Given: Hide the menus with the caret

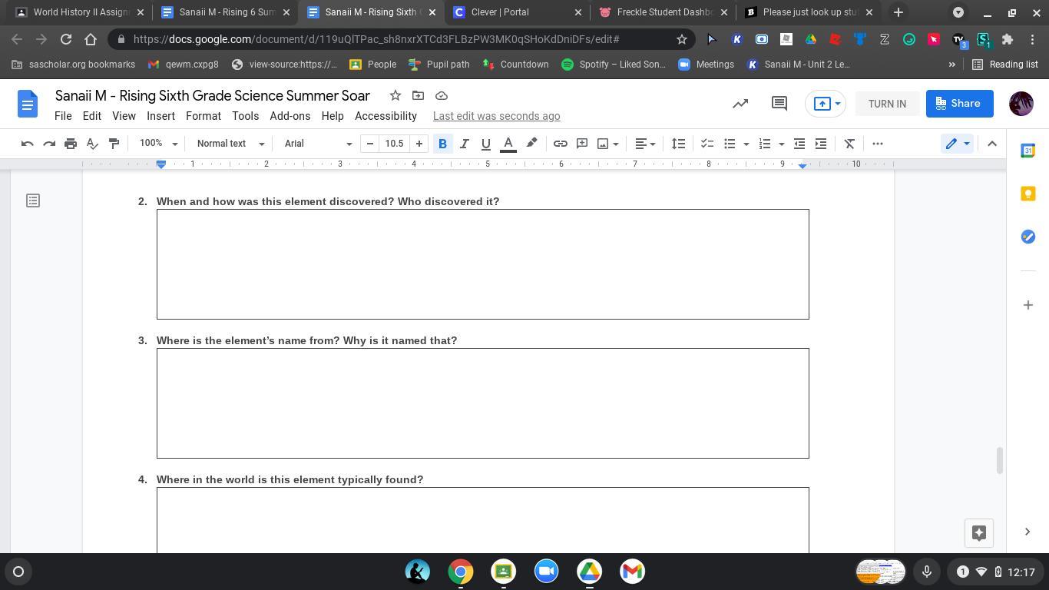Looking at the screenshot, I should pos(992,144).
